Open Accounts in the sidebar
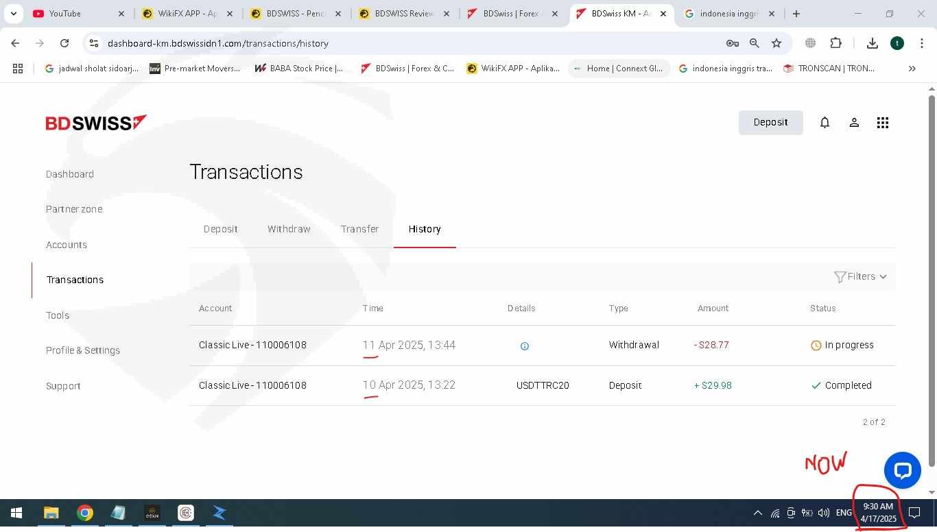This screenshot has width=937, height=532. (x=67, y=245)
